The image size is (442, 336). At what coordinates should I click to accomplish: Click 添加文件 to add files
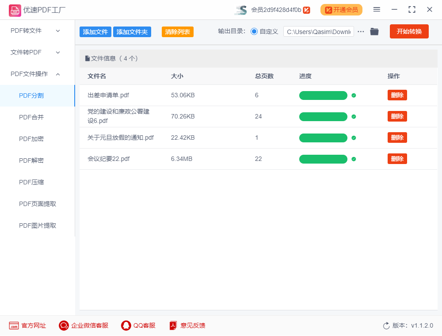coord(95,31)
